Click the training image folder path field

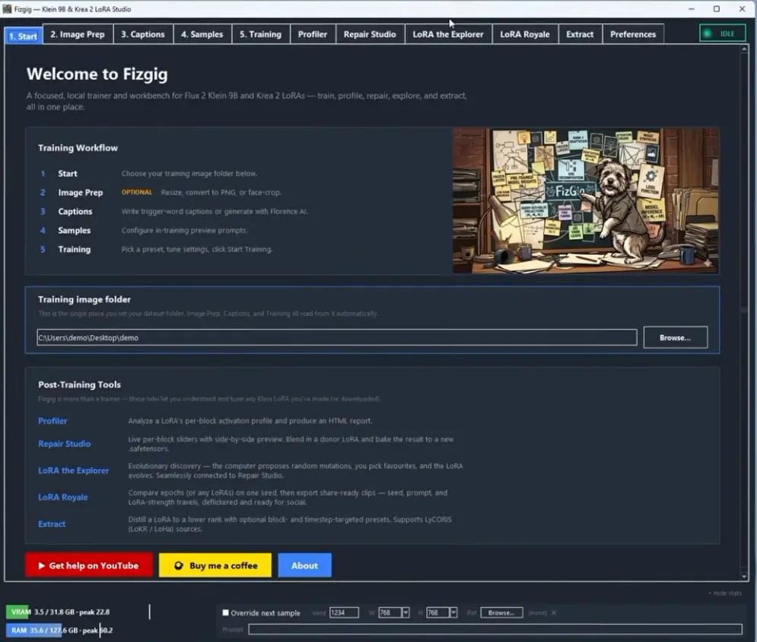point(337,337)
